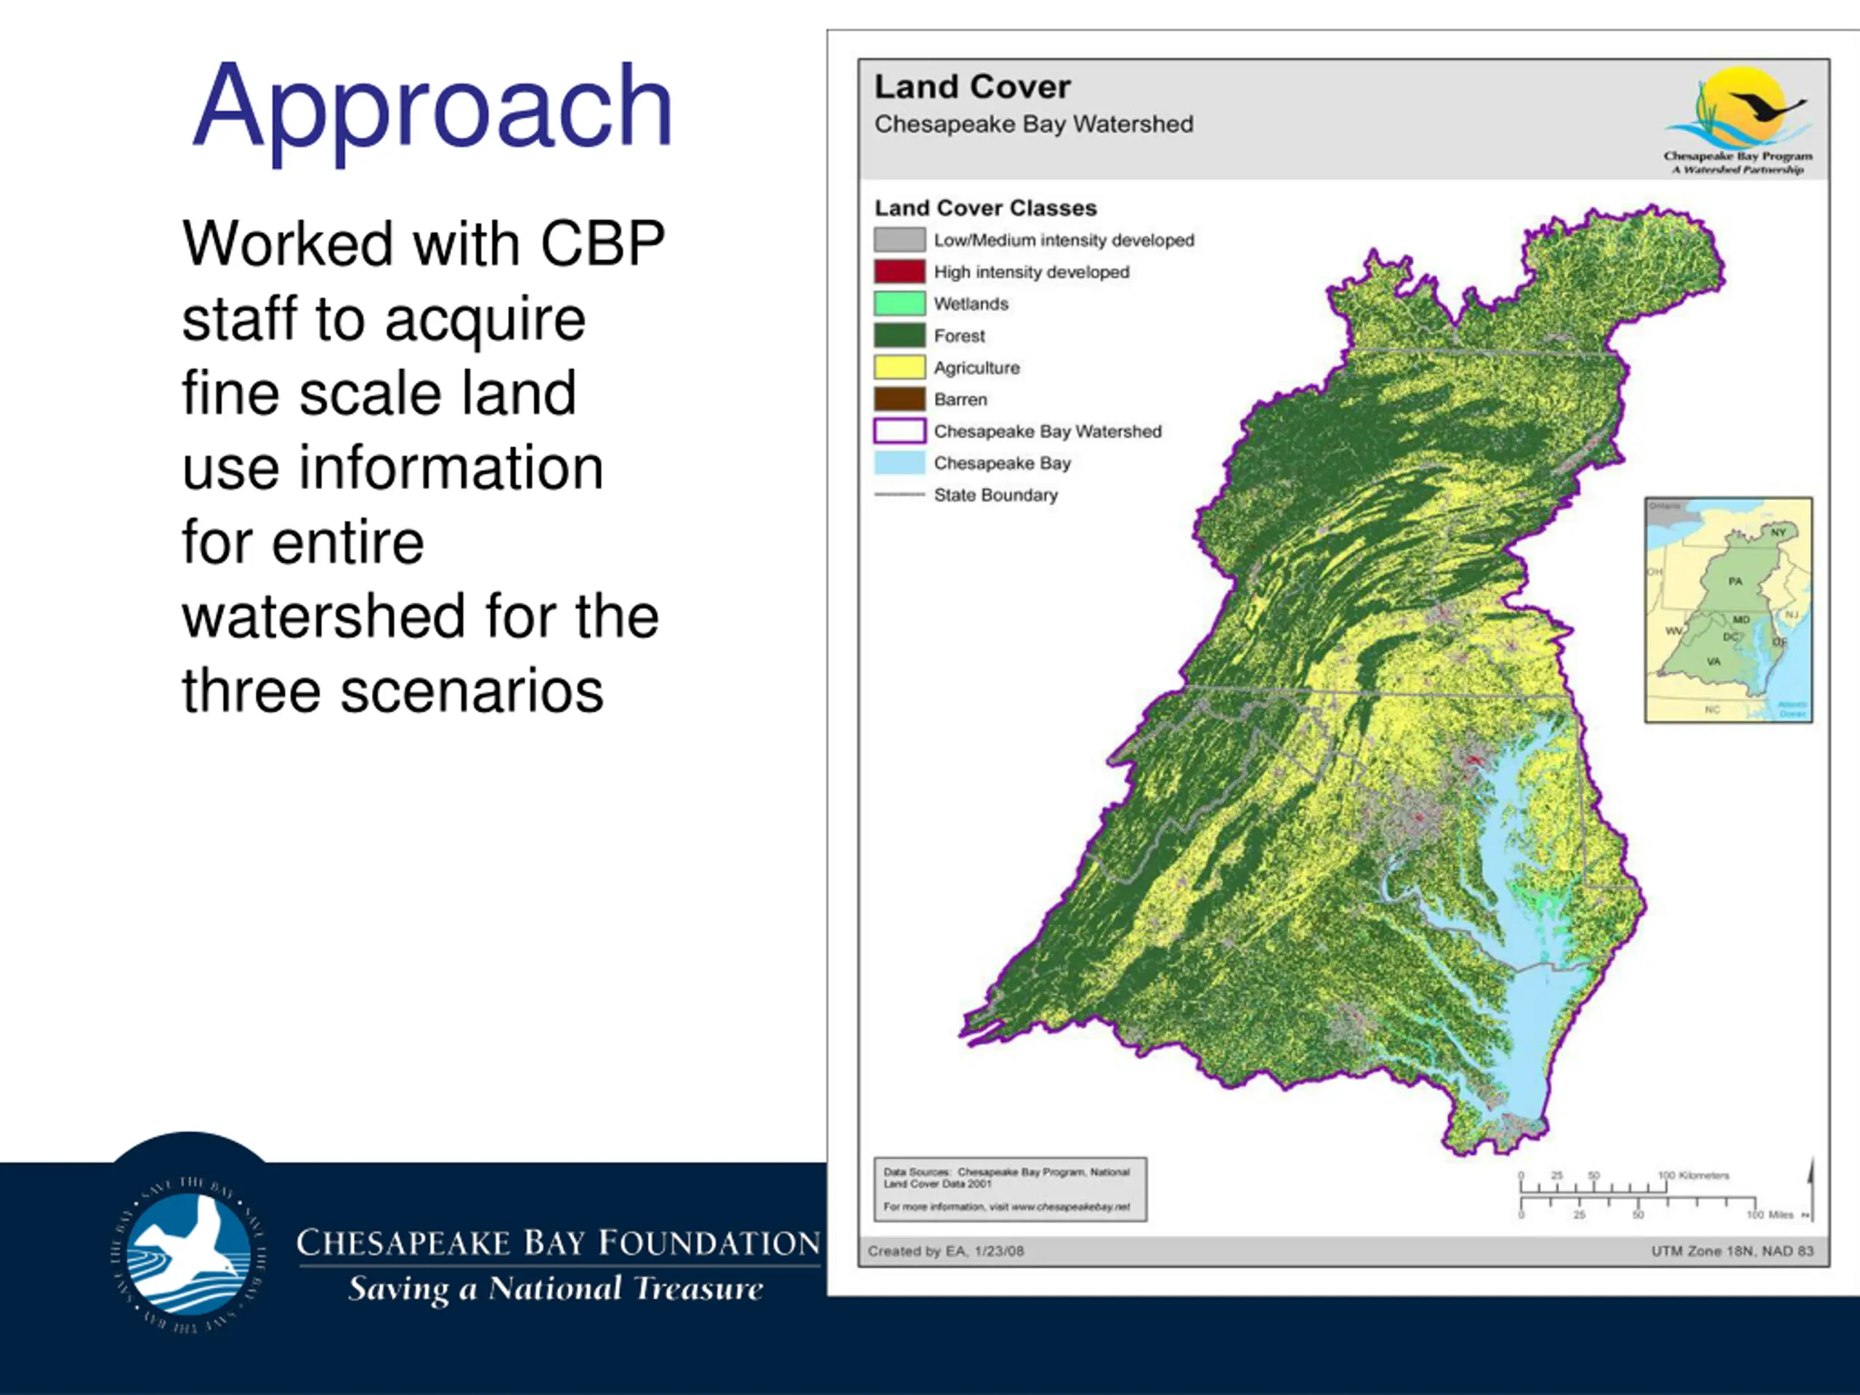Screen dimensions: 1860x1395
Task: Click the brown Barren legend swatch
Action: [899, 400]
